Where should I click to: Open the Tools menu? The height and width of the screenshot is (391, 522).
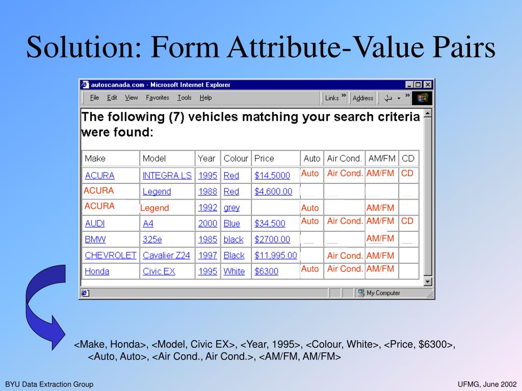point(184,98)
